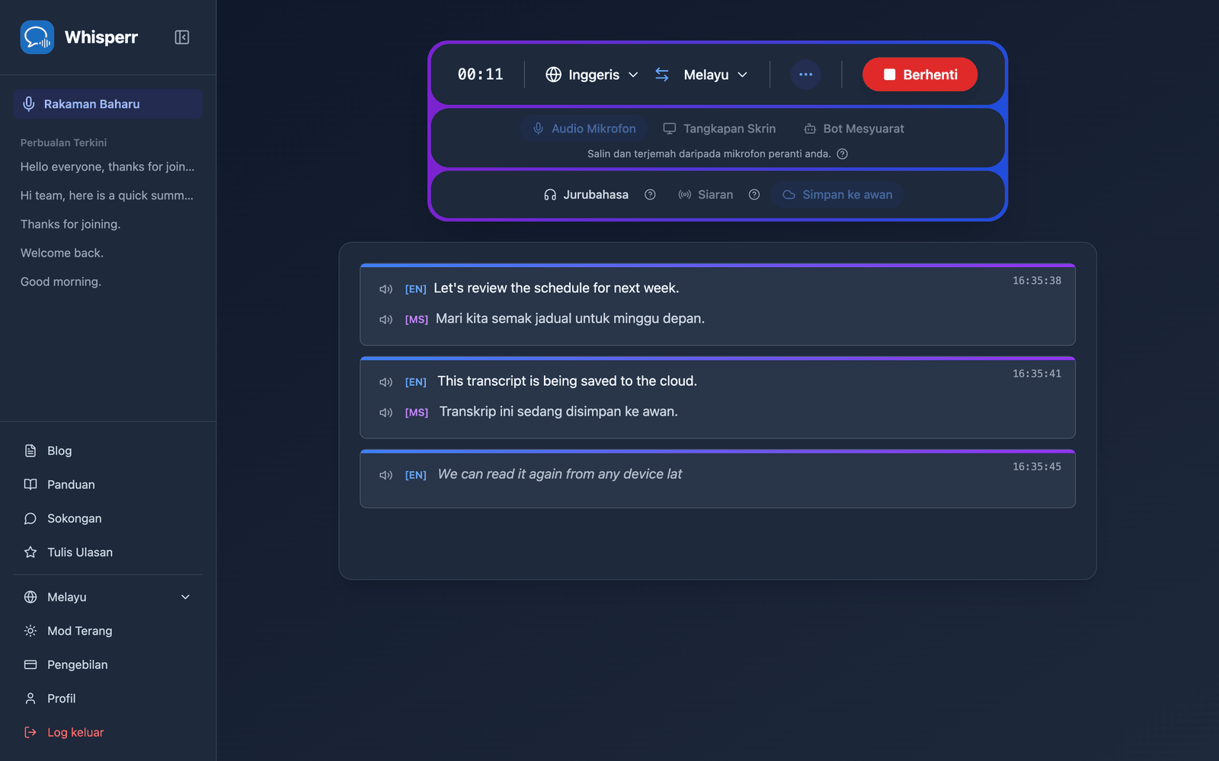The image size is (1219, 761).
Task: Open the three-dot more options menu
Action: [805, 75]
